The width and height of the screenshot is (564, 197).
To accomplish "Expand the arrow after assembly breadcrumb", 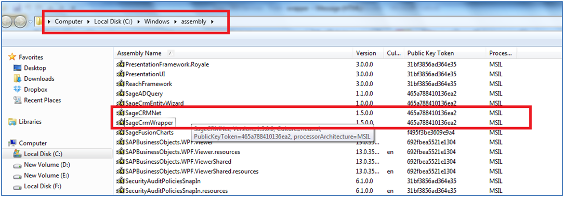I will [212, 22].
